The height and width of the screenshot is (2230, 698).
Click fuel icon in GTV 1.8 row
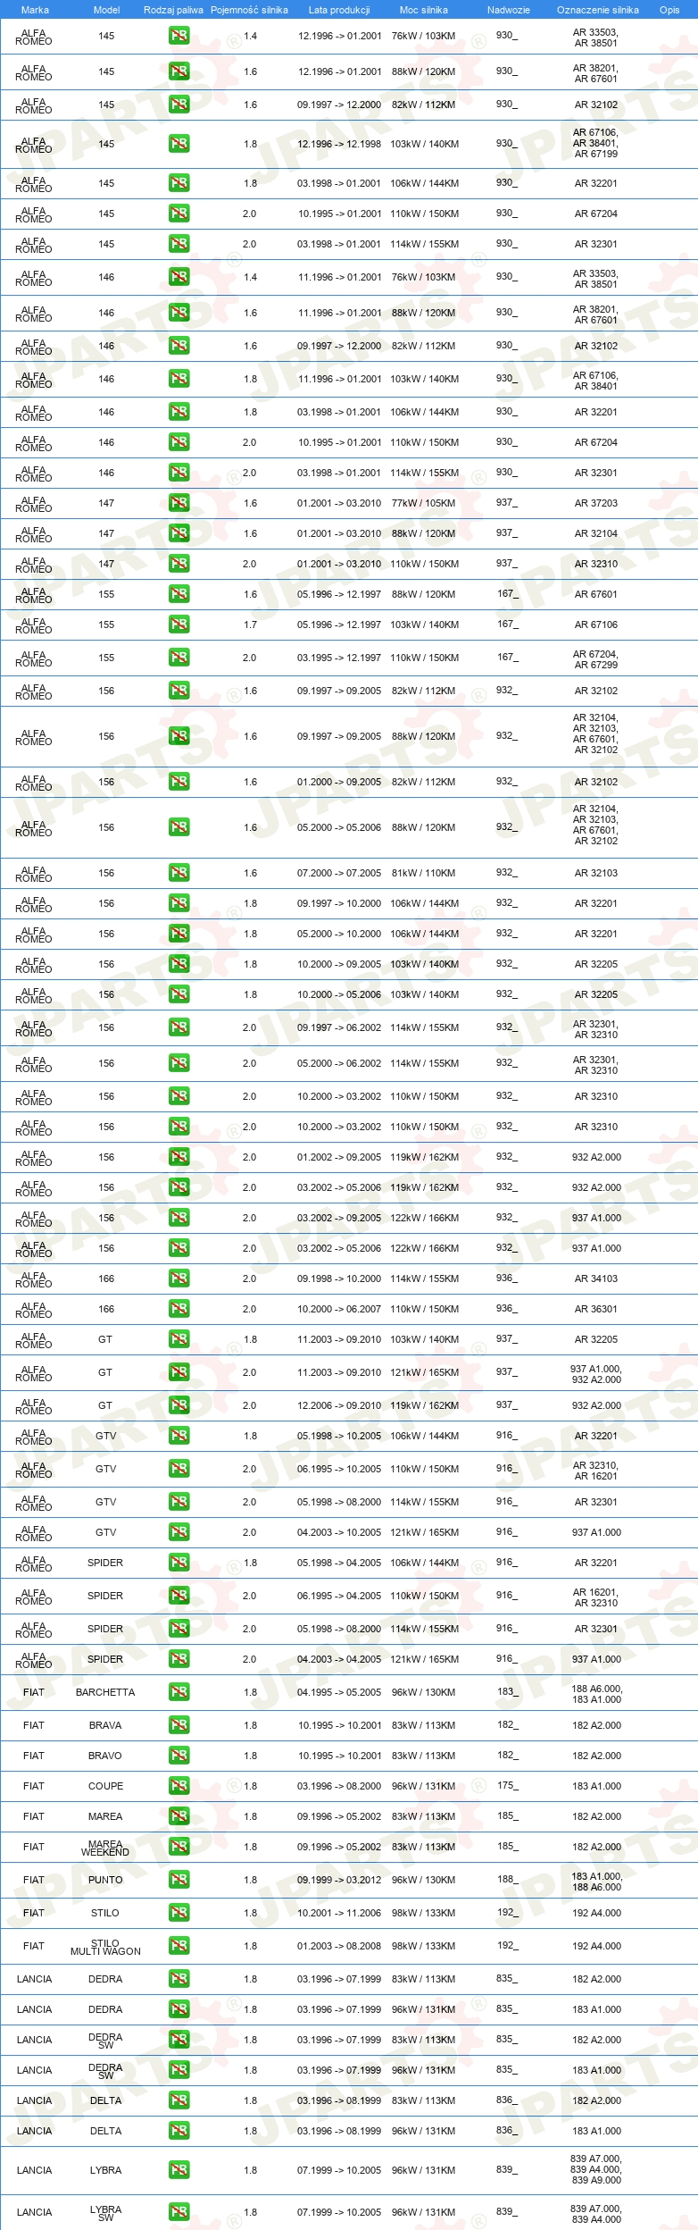pyautogui.click(x=179, y=1437)
